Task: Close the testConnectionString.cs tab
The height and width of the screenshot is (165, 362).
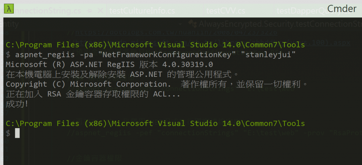Action: [100, 10]
